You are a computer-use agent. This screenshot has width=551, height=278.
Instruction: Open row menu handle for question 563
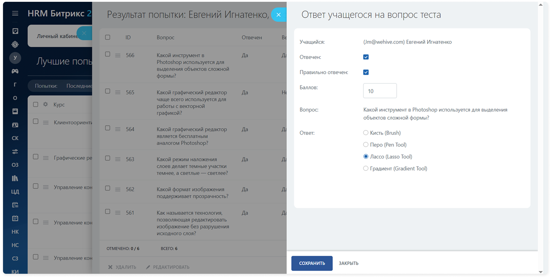click(x=118, y=159)
